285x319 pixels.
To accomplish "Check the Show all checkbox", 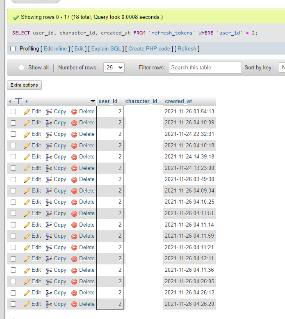I will (x=22, y=68).
